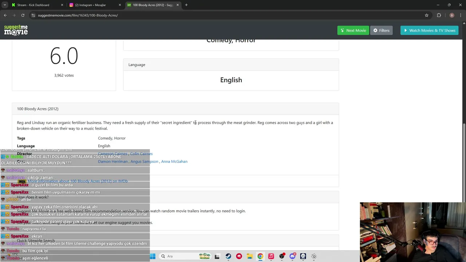Click the streamer webcam overlay
The width and height of the screenshot is (466, 262).
point(413,232)
